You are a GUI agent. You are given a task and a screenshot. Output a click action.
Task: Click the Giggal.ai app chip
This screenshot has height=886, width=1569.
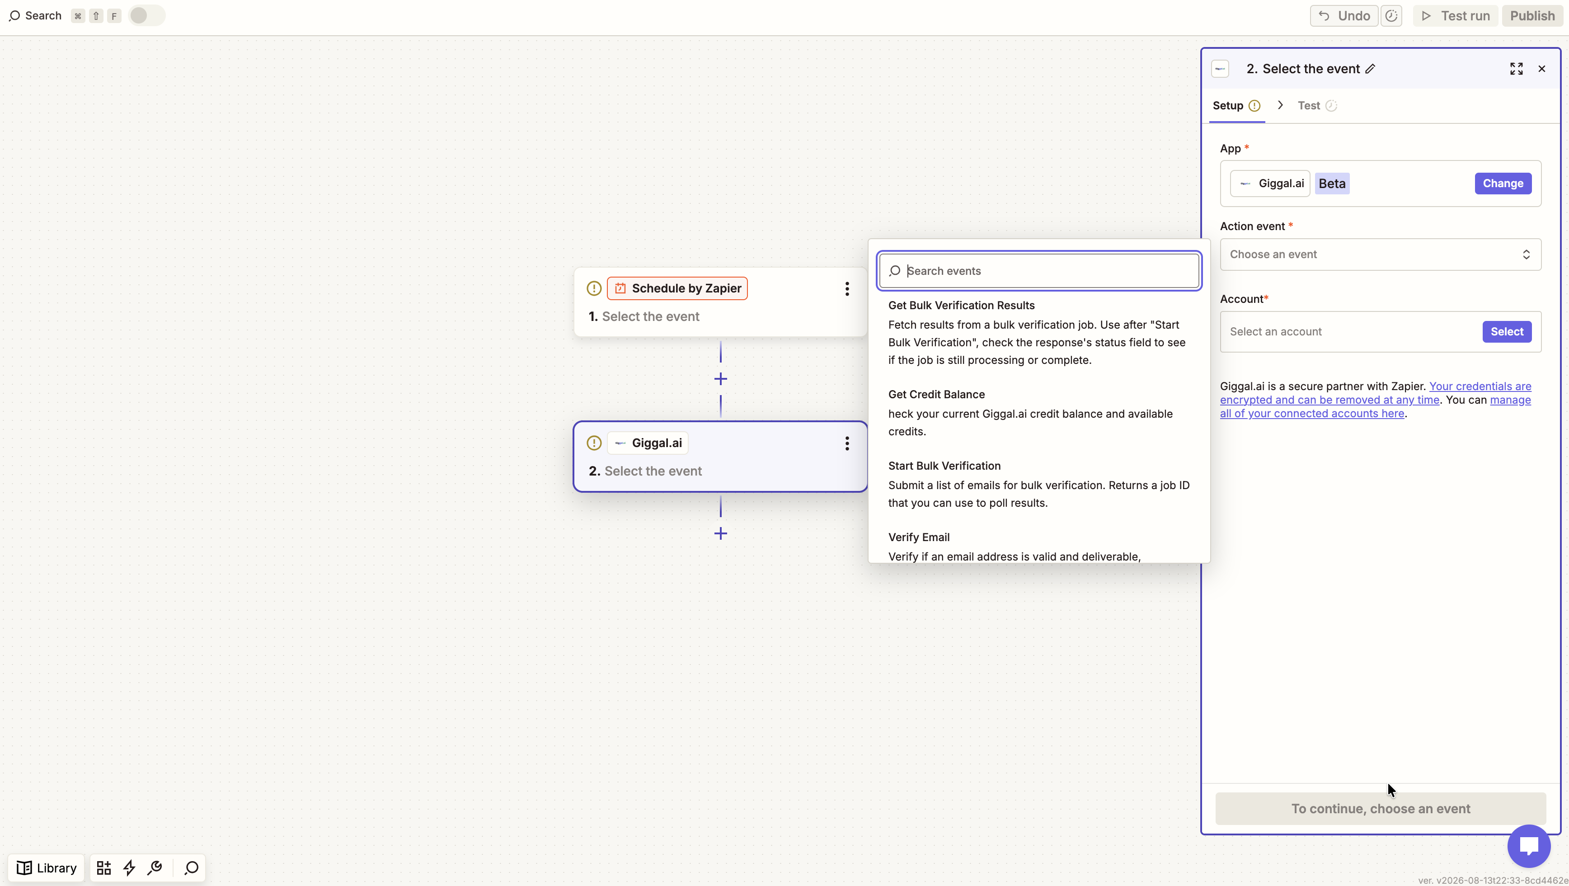1270,184
